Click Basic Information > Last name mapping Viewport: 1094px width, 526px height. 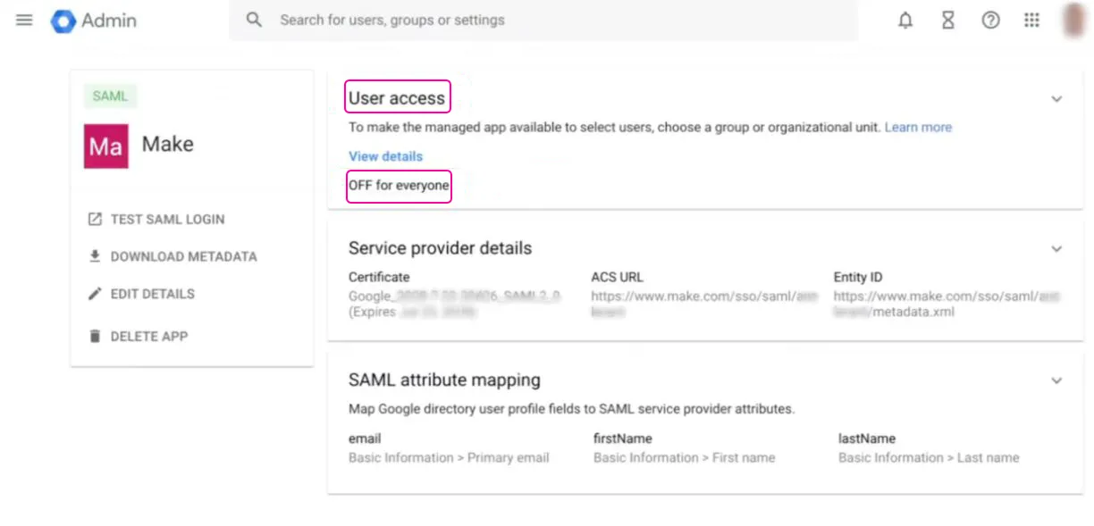click(929, 457)
